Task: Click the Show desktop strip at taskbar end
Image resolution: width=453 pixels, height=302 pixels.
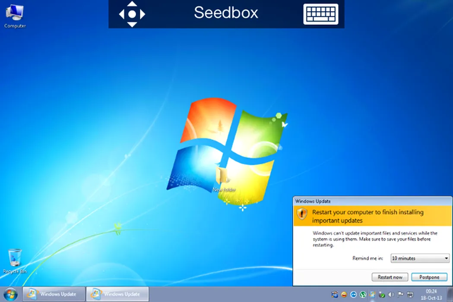Action: [450, 294]
